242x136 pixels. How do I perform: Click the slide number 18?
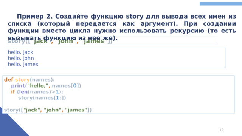click(x=222, y=130)
